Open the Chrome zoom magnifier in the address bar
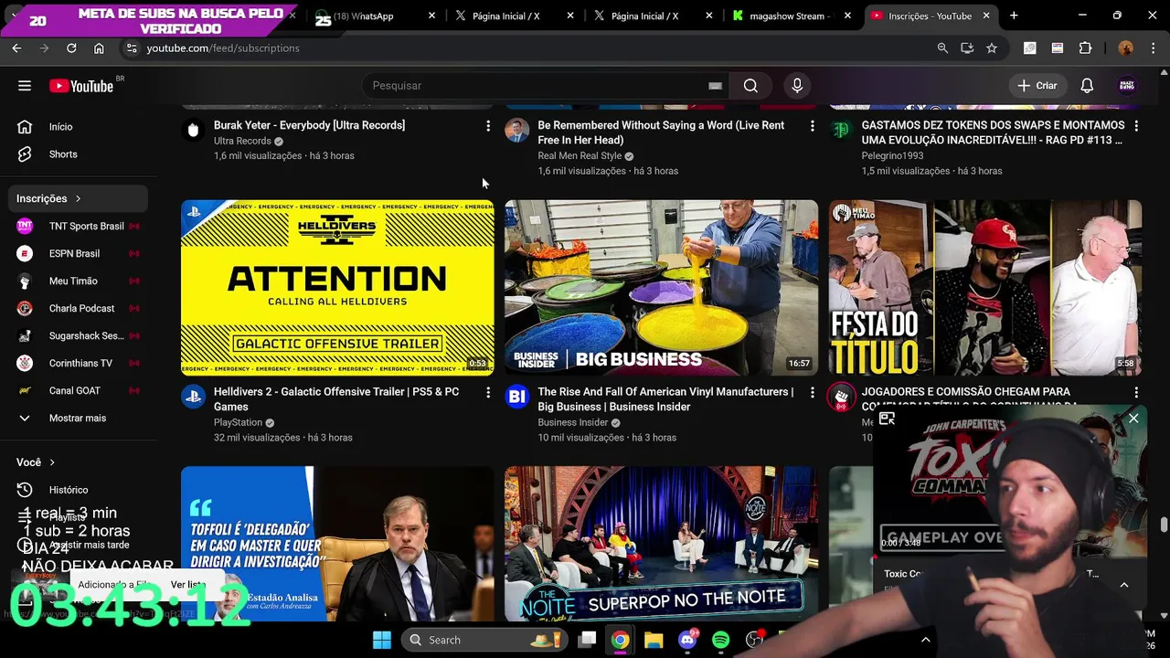 pyautogui.click(x=942, y=48)
